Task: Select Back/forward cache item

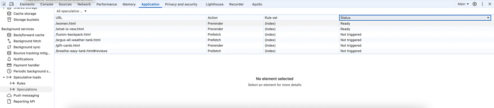Action: (29, 35)
